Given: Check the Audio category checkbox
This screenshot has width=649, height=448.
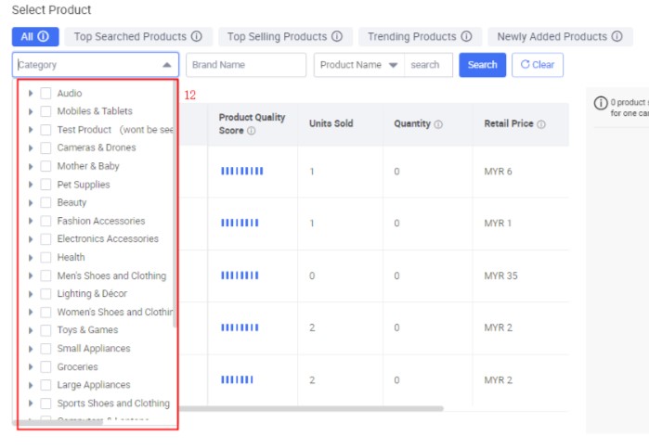Looking at the screenshot, I should [45, 94].
